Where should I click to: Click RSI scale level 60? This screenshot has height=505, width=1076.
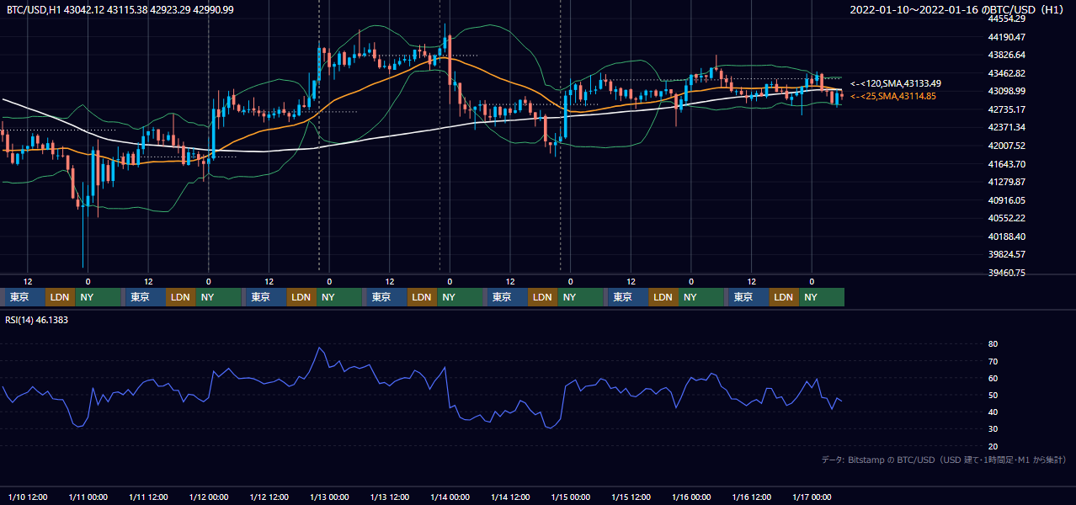tap(993, 378)
